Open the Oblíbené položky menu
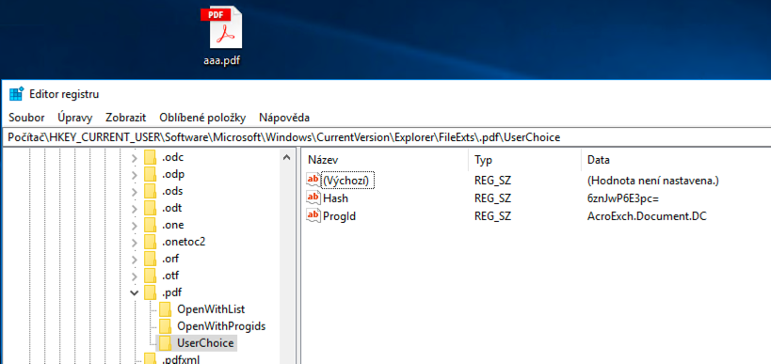Image resolution: width=771 pixels, height=364 pixels. click(202, 118)
